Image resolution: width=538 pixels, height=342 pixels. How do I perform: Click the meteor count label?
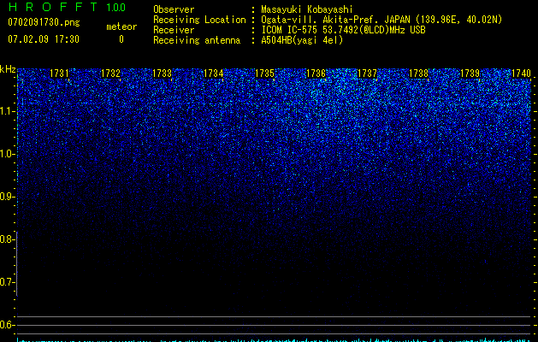click(121, 27)
